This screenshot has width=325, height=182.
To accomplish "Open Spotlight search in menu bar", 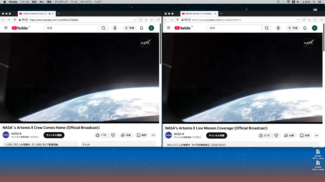I will click(314, 2).
